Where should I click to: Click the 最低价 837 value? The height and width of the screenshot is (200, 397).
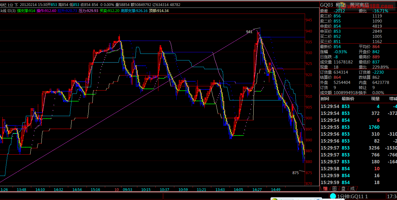point(376,62)
